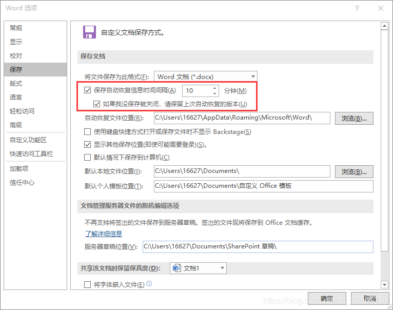Image resolution: width=393 pixels, height=310 pixels.
Task: Open 轻松访问 category
Action: [35, 111]
